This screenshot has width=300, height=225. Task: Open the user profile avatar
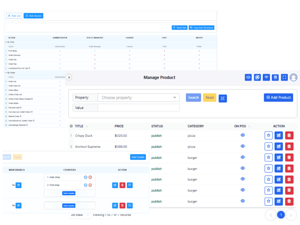point(294,78)
